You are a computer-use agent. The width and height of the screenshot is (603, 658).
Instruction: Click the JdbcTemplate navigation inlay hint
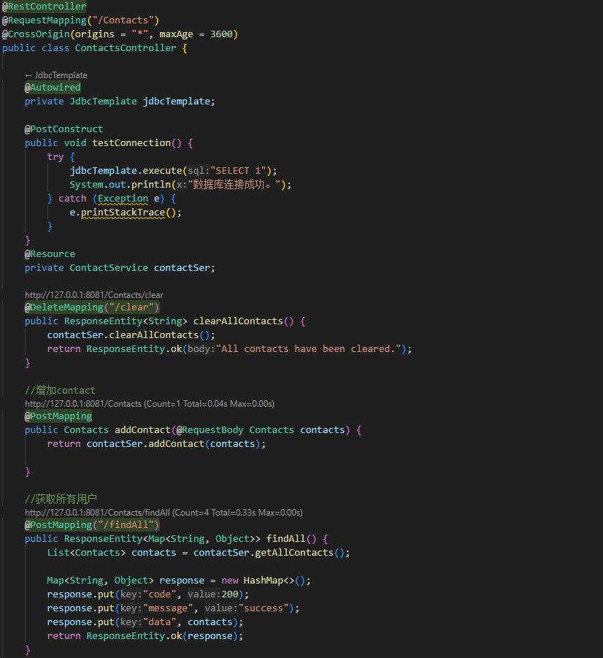(57, 74)
